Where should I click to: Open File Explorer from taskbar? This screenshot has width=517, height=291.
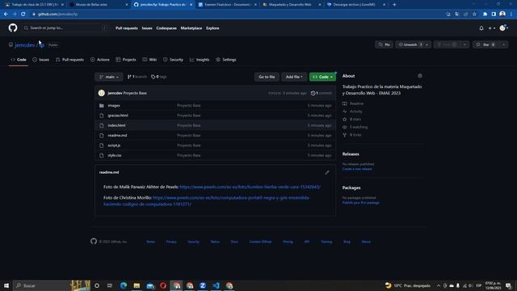click(137, 285)
